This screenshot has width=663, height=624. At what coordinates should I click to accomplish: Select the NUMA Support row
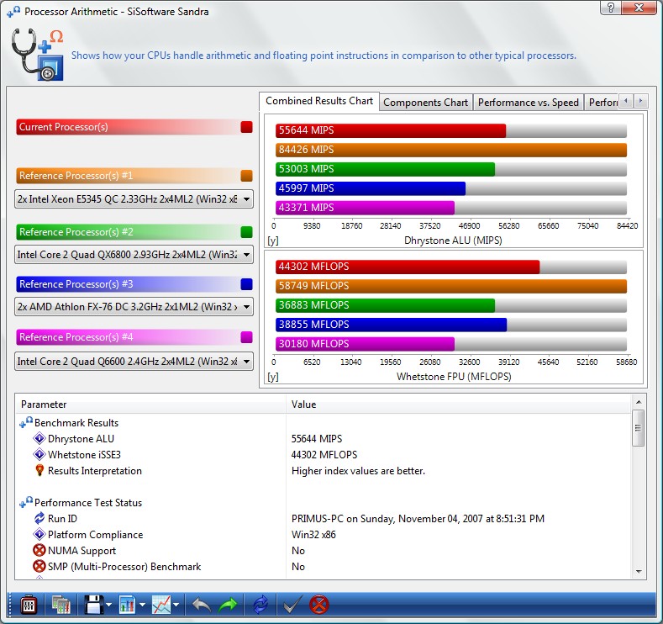pyautogui.click(x=324, y=551)
